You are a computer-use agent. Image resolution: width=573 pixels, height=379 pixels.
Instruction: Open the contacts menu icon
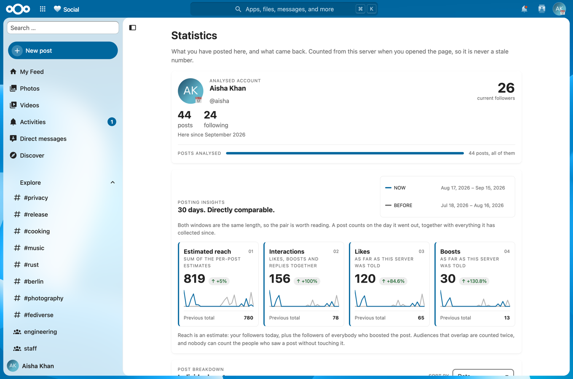pyautogui.click(x=542, y=9)
